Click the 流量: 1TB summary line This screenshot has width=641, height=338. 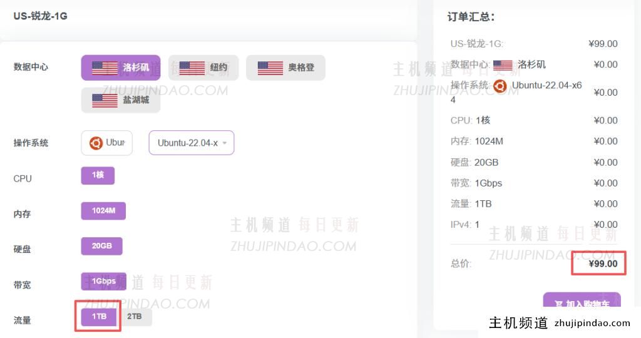[471, 204]
